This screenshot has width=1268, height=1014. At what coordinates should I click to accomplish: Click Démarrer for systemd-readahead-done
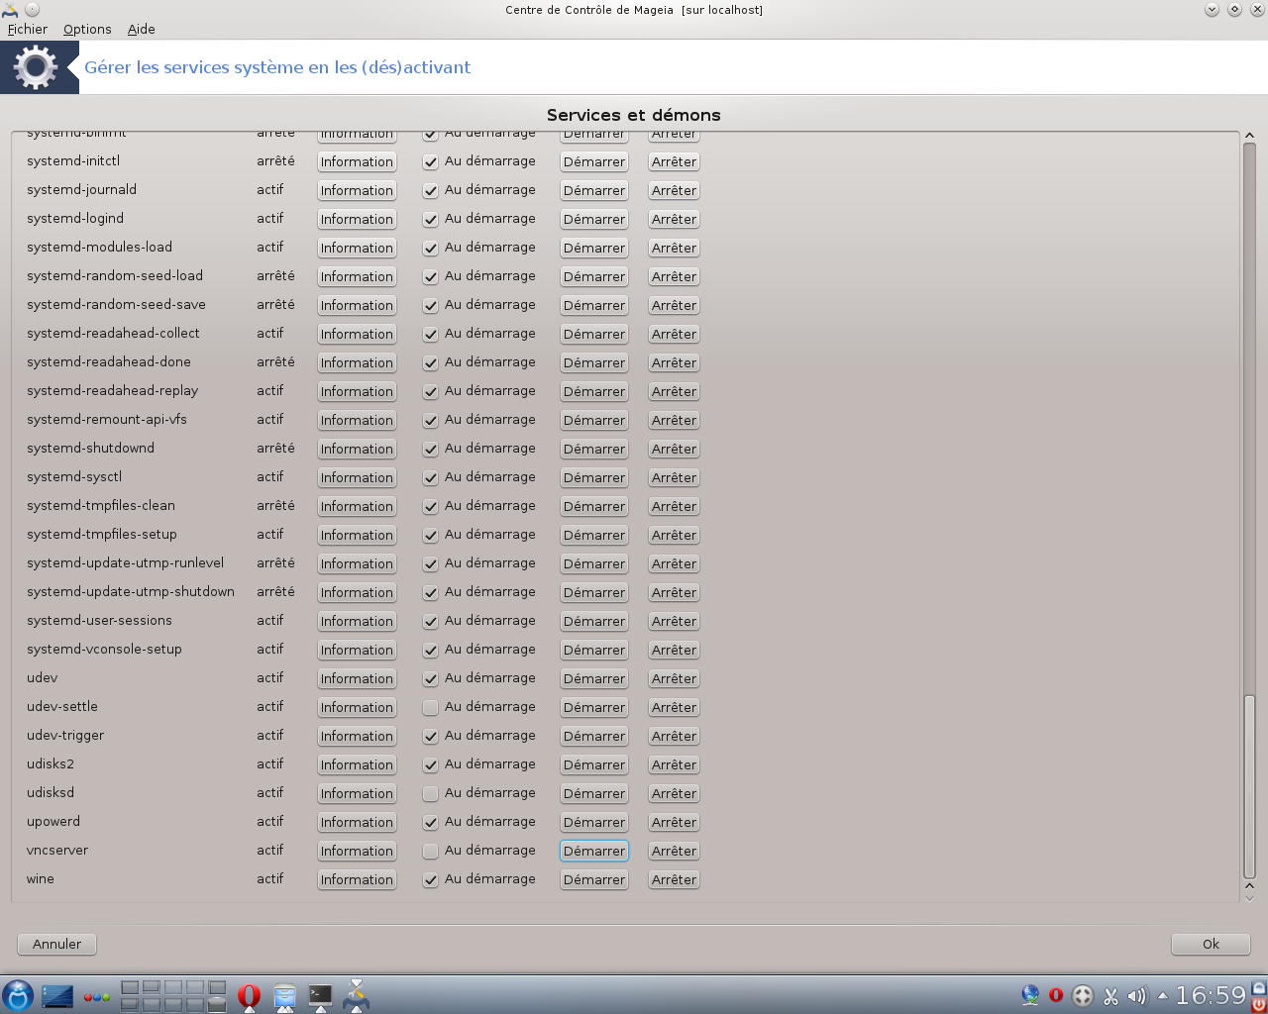coord(594,362)
